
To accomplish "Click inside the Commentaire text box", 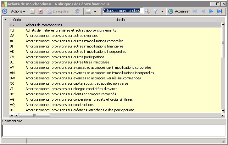I will (x=114, y=131).
